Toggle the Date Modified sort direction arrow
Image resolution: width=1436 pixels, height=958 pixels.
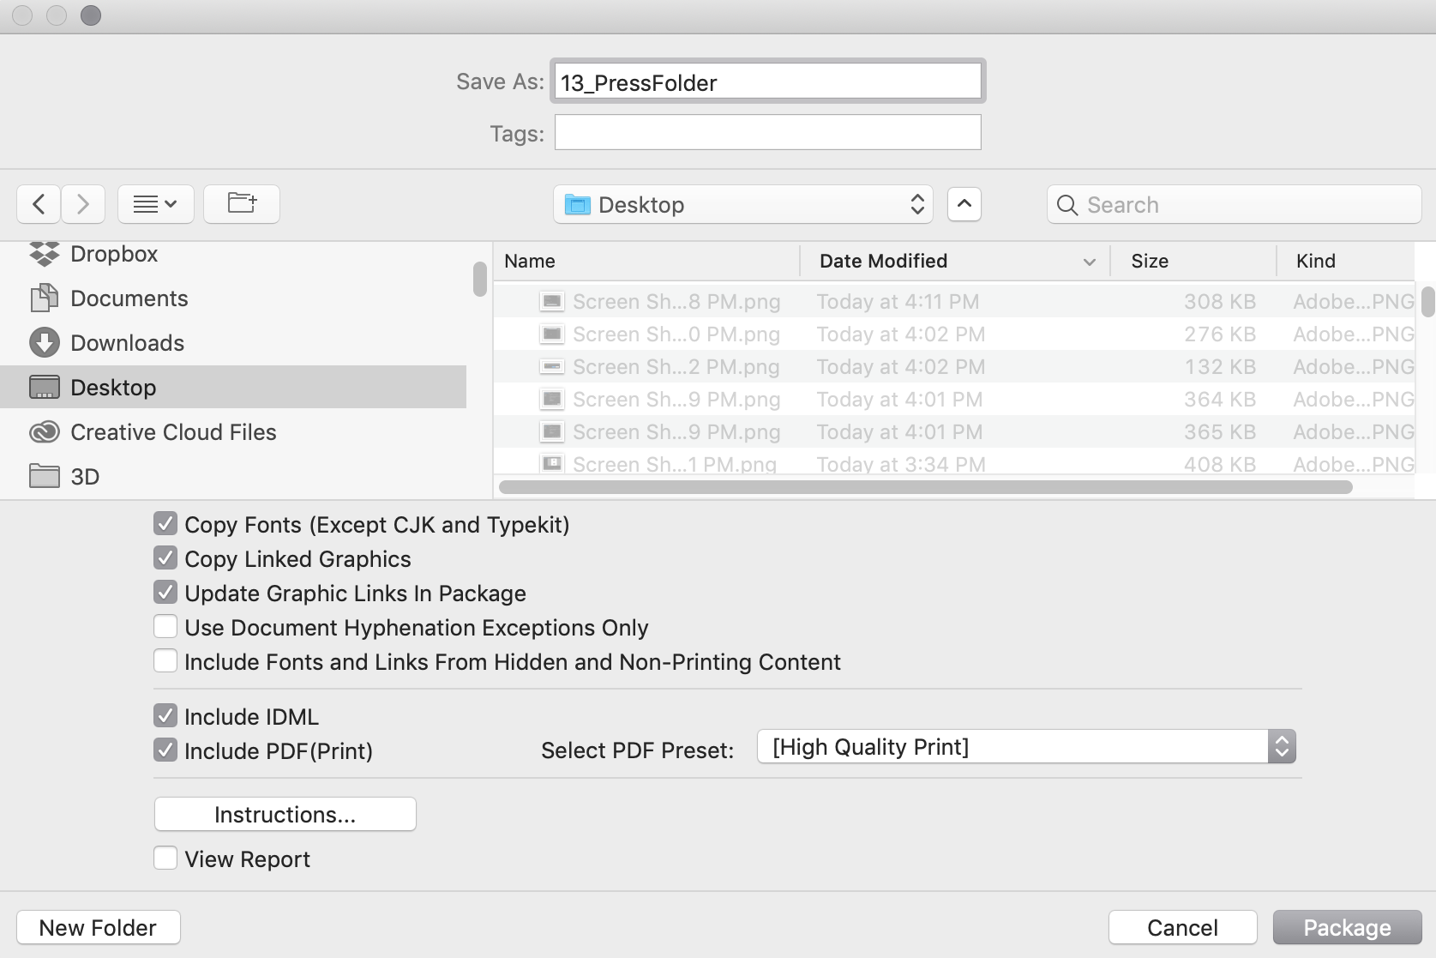(1090, 262)
